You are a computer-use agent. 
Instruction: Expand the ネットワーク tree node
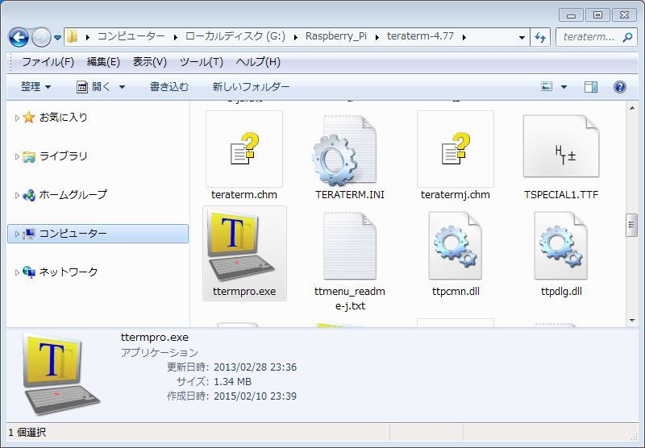click(17, 272)
